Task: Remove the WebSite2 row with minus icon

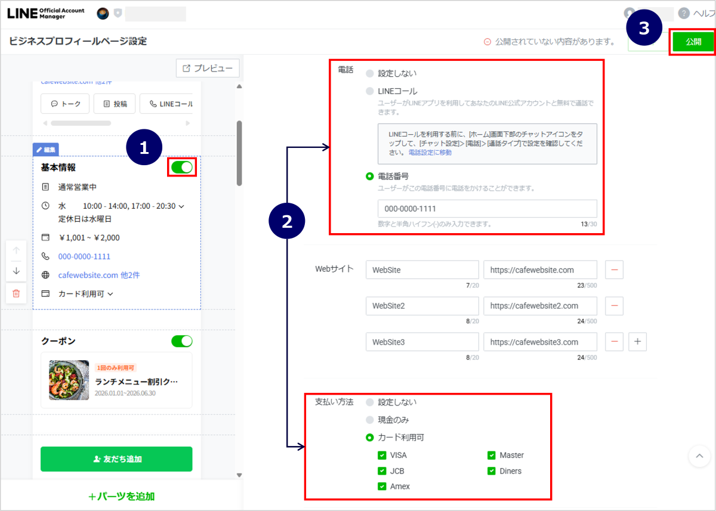Action: 614,306
